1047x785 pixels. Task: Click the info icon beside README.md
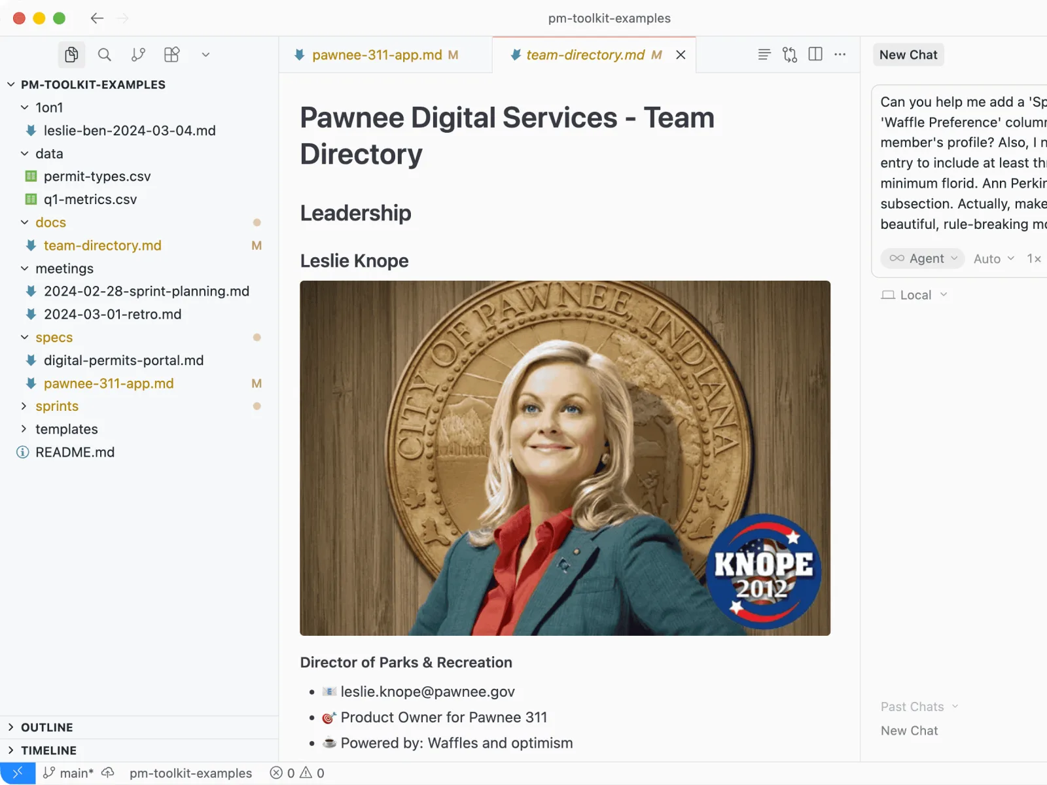coord(23,452)
